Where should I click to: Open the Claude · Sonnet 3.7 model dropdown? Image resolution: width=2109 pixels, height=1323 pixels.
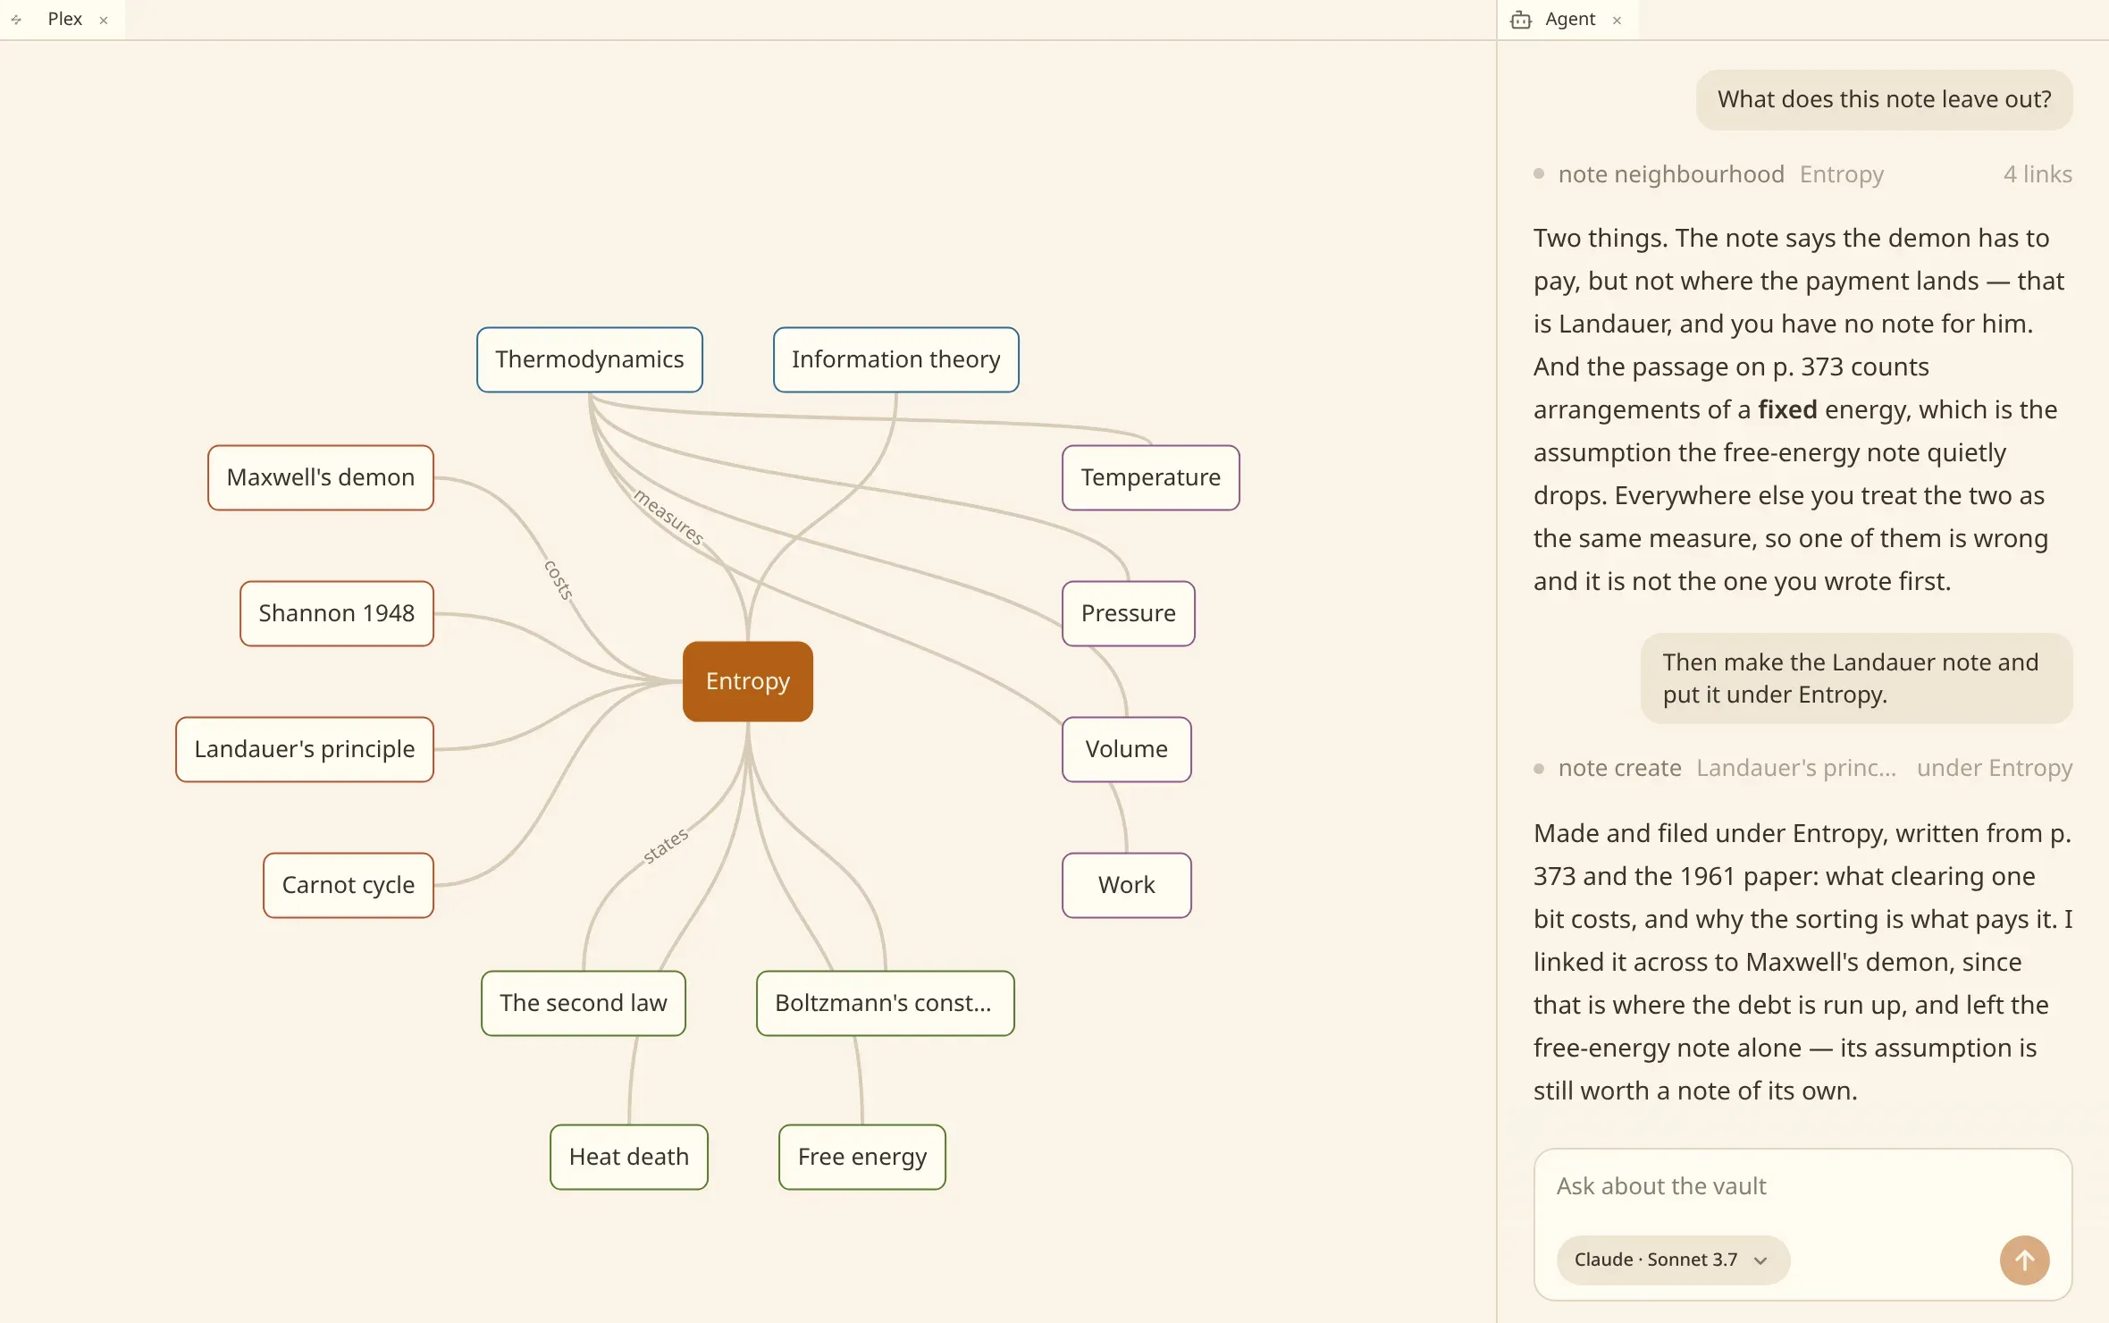pyautogui.click(x=1672, y=1260)
